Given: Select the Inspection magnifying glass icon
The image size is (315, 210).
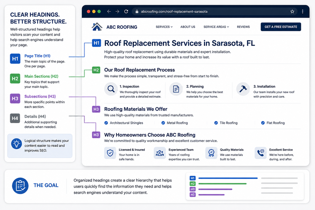Looking at the screenshot, I should pyautogui.click(x=111, y=89).
